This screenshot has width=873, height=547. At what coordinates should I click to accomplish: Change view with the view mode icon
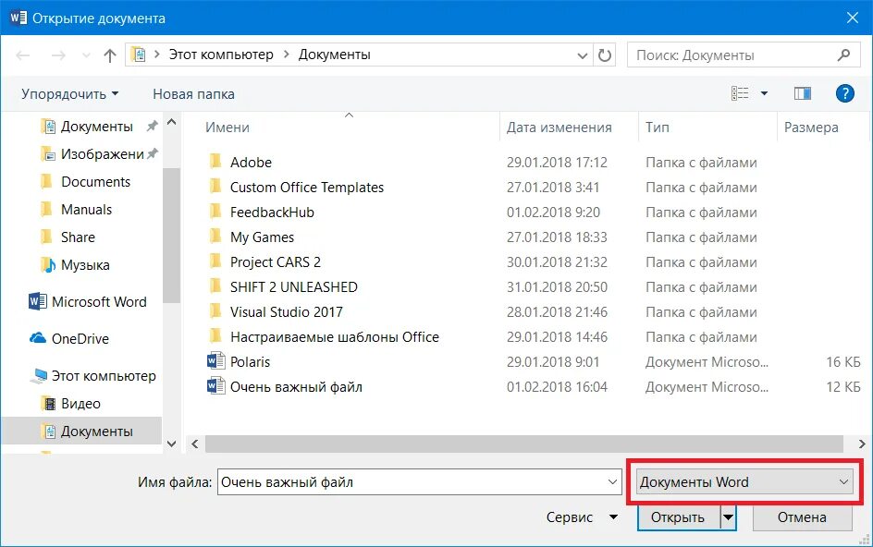click(x=740, y=93)
